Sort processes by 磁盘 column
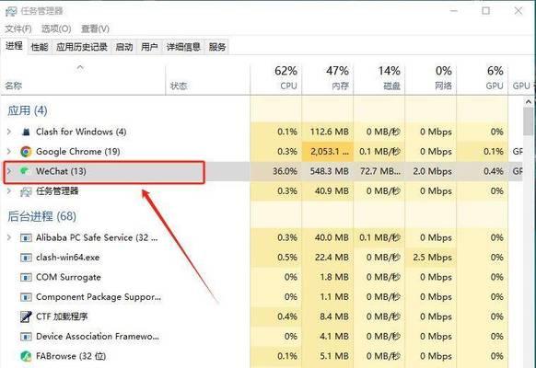Image resolution: width=536 pixels, height=368 pixels. pyautogui.click(x=379, y=79)
